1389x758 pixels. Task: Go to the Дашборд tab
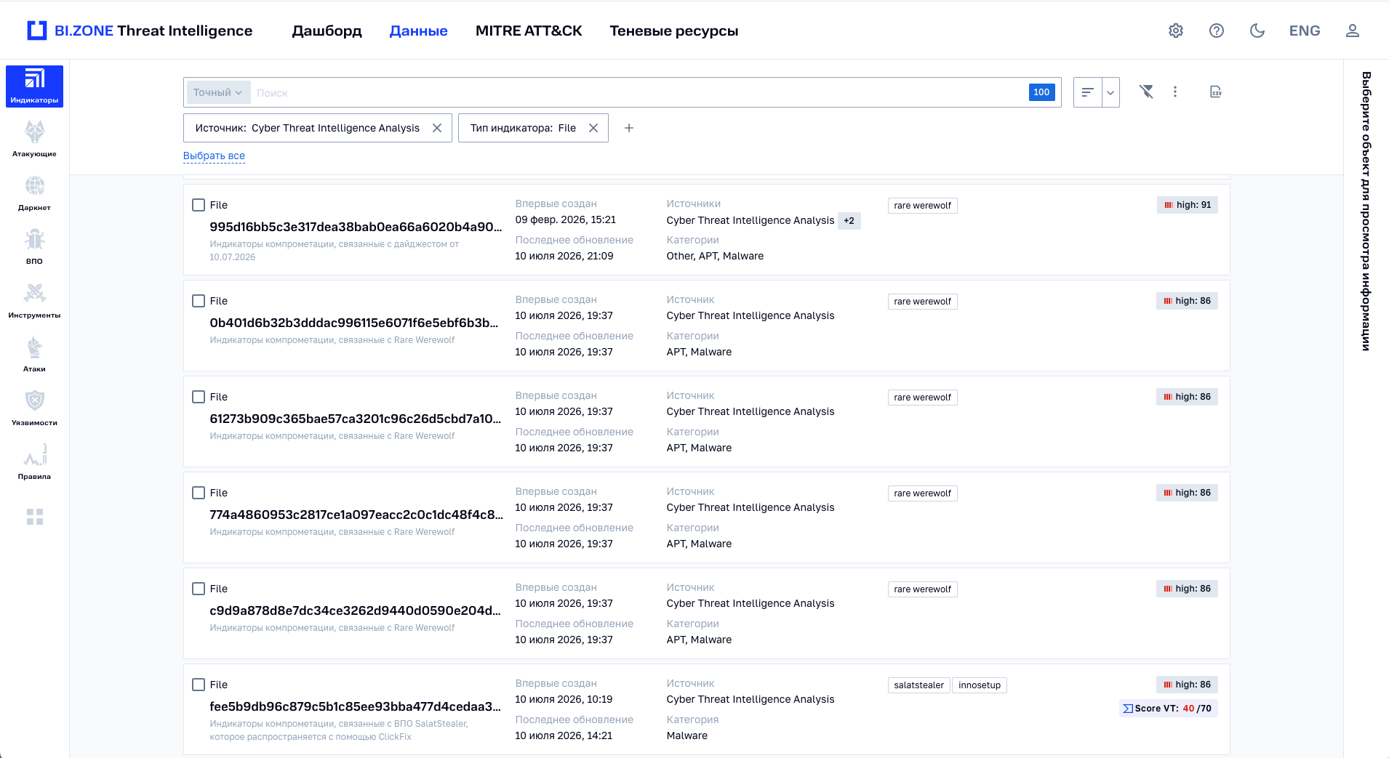(327, 31)
